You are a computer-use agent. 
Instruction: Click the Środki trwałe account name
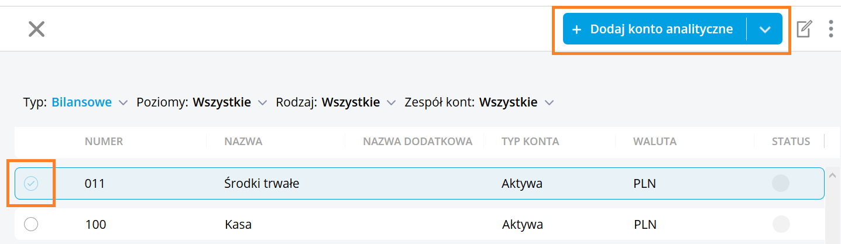click(262, 184)
